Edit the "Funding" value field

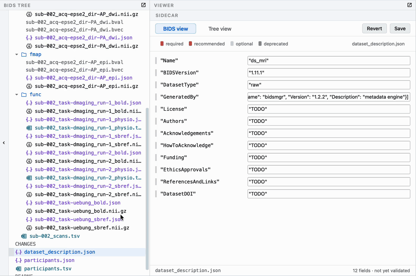(x=329, y=157)
